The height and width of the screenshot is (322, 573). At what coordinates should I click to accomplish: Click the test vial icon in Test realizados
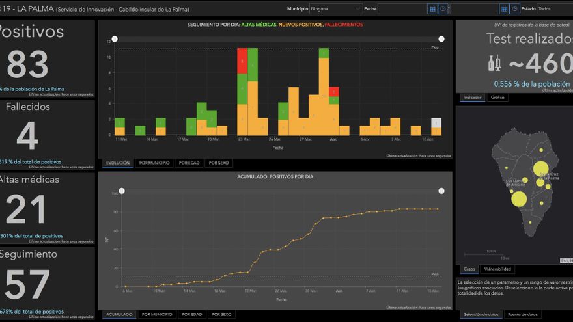pyautogui.click(x=495, y=63)
